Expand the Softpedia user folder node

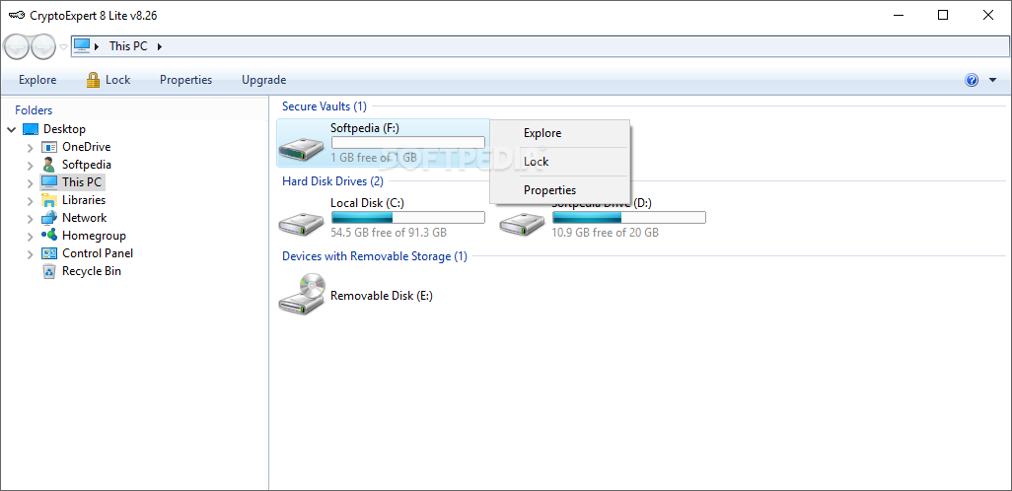point(31,166)
